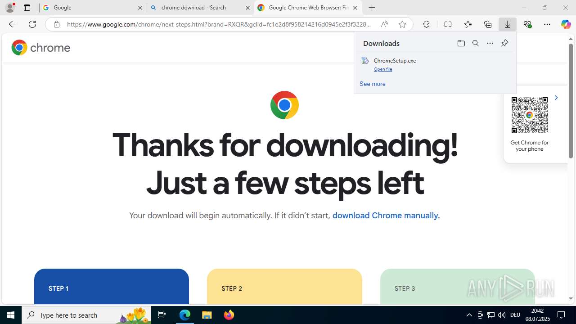The height and width of the screenshot is (324, 576).
Task: Open Edge Settings and more menu
Action: pyautogui.click(x=547, y=24)
